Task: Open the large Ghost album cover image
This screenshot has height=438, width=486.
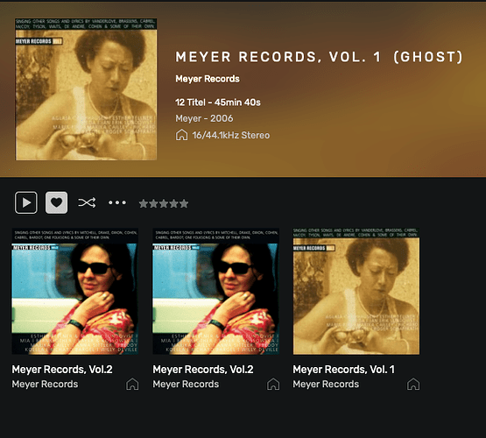Action: tap(86, 89)
